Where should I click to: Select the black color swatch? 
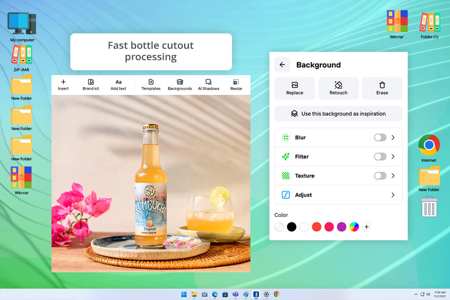(x=292, y=227)
